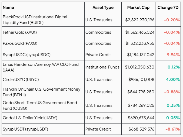This screenshot has height=137, width=183.
Task: Click Janus Henderson Anemoy AAA CLO Fund
Action: click(41, 67)
